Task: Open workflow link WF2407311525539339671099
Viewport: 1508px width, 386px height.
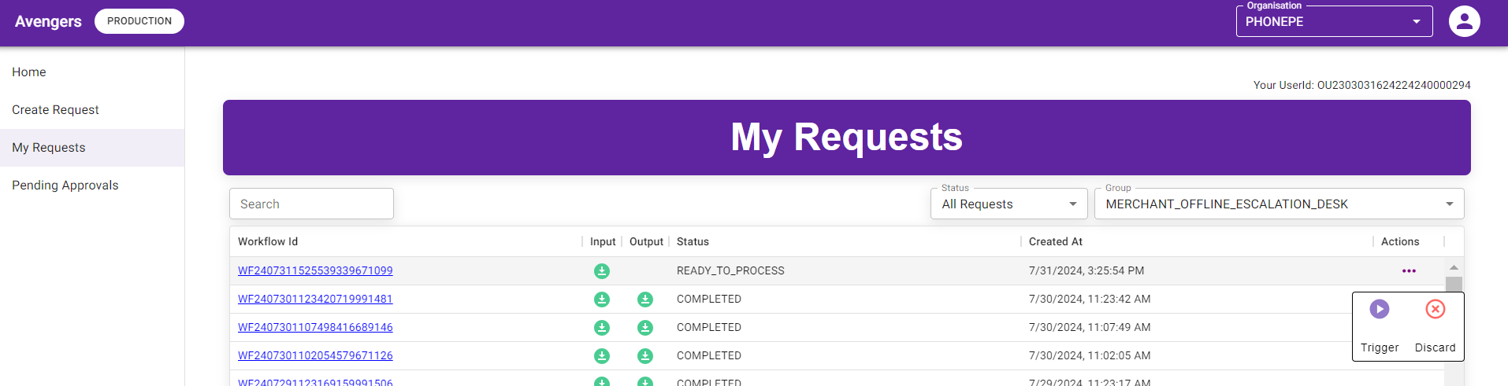Action: [x=315, y=270]
